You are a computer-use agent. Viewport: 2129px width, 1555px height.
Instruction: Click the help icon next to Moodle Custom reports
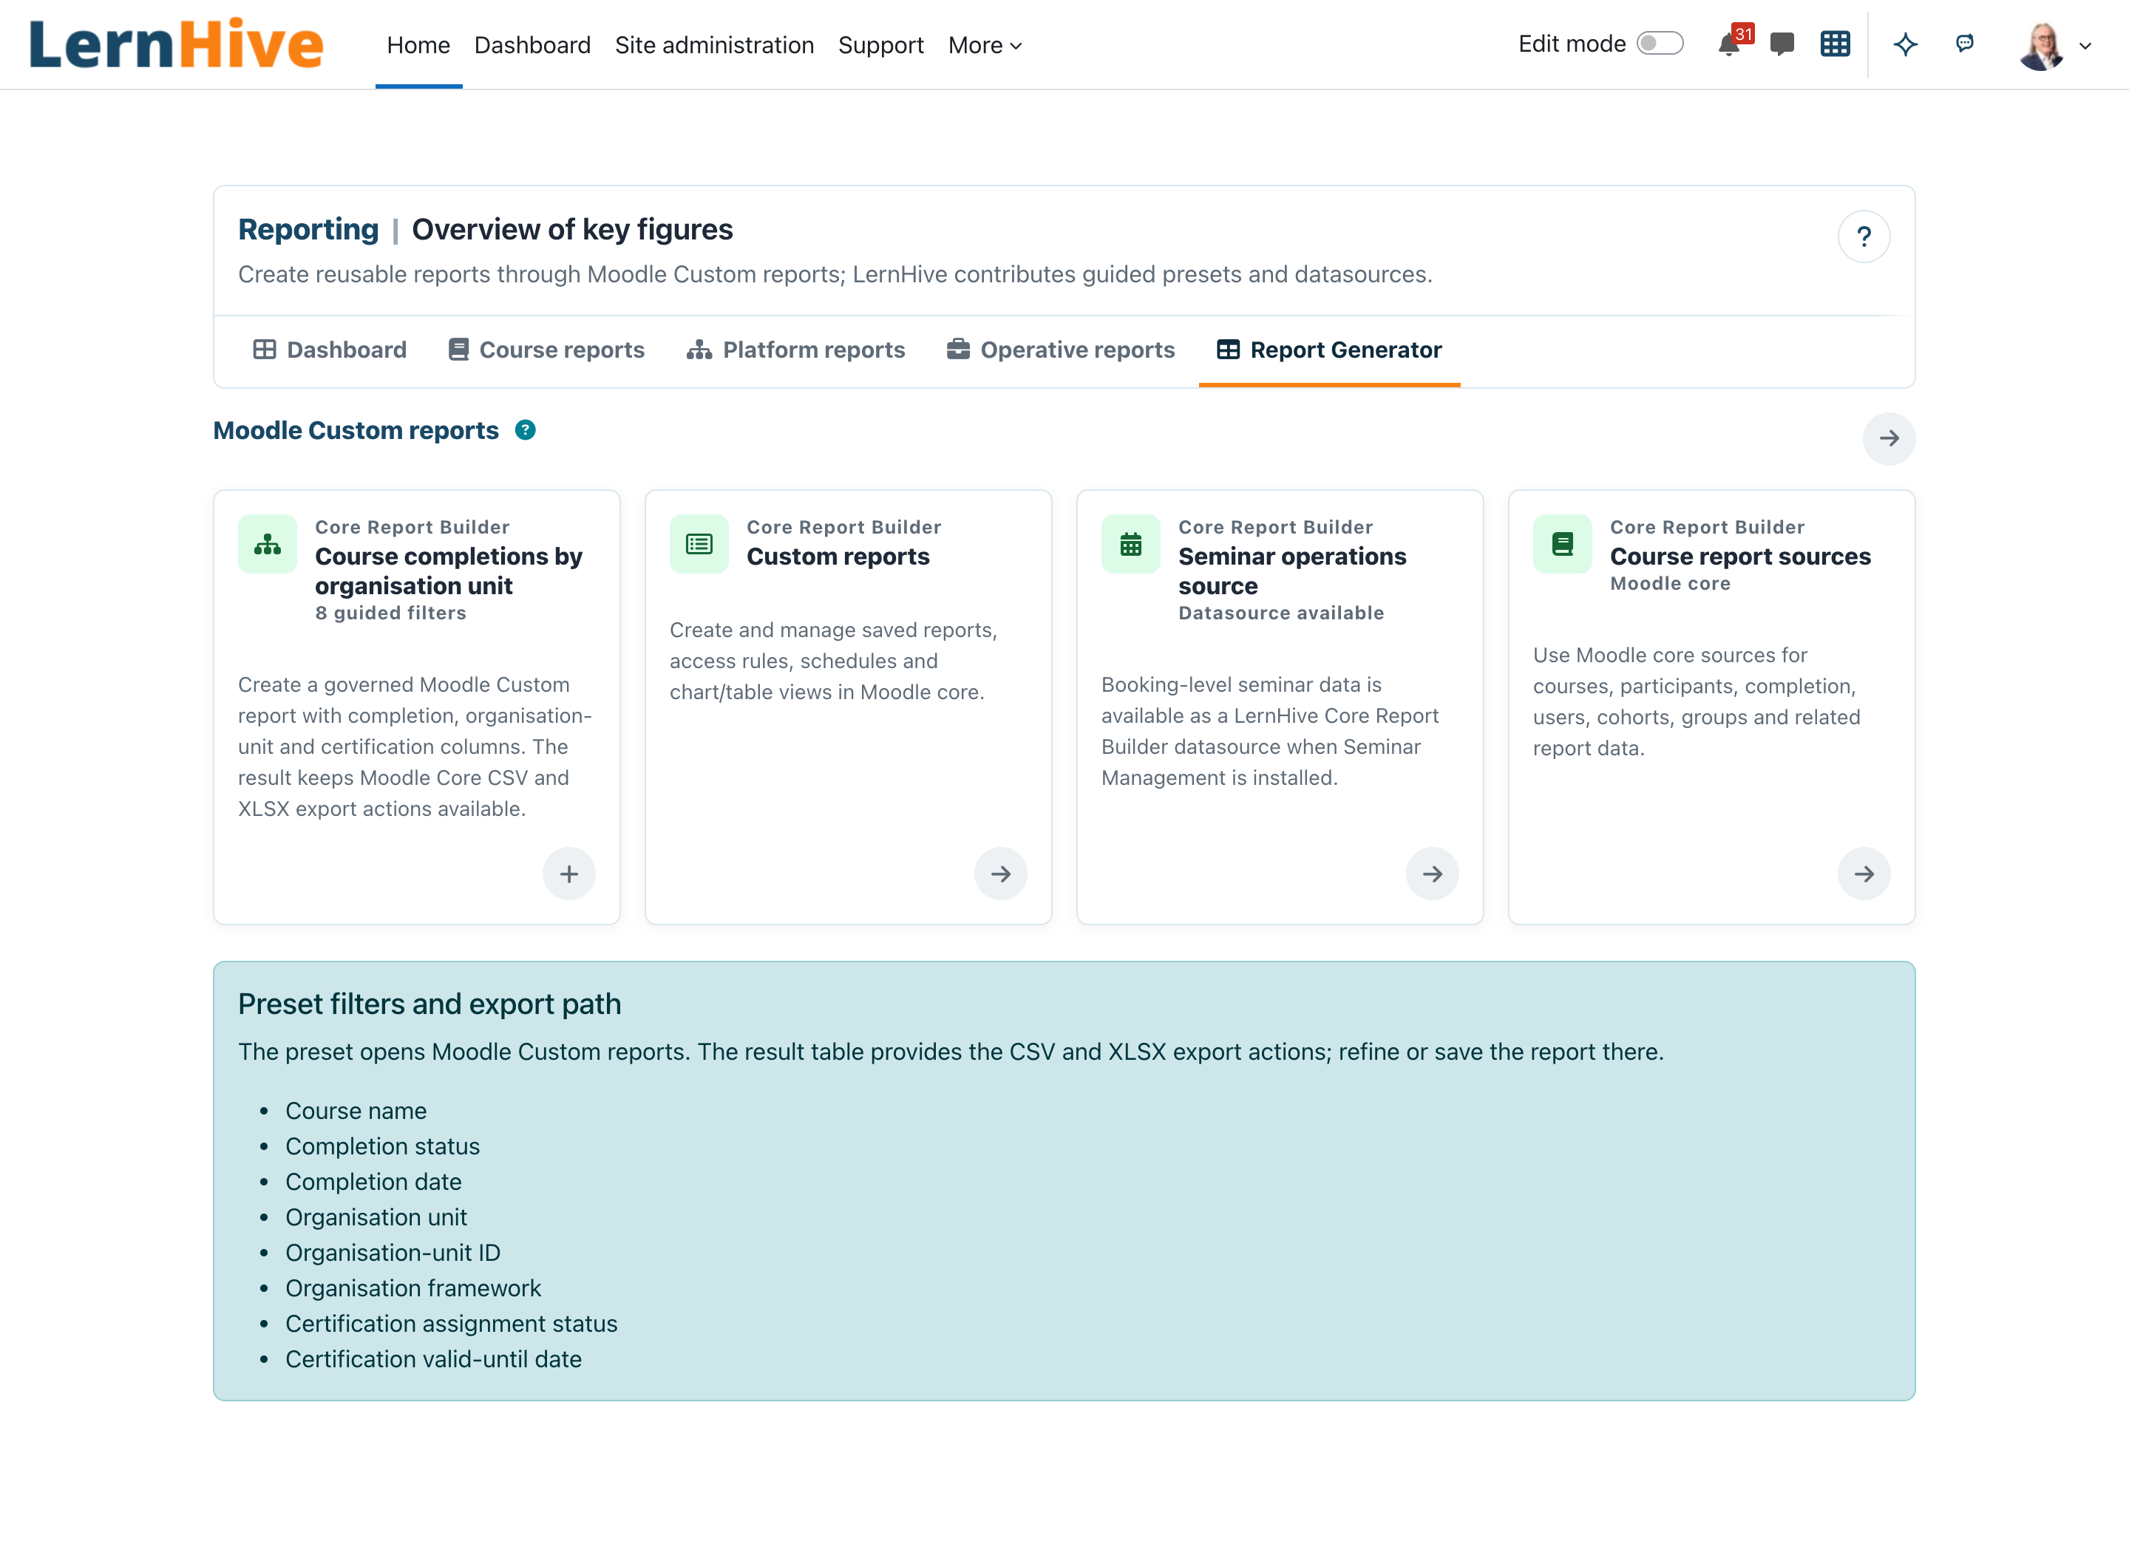pyautogui.click(x=526, y=430)
